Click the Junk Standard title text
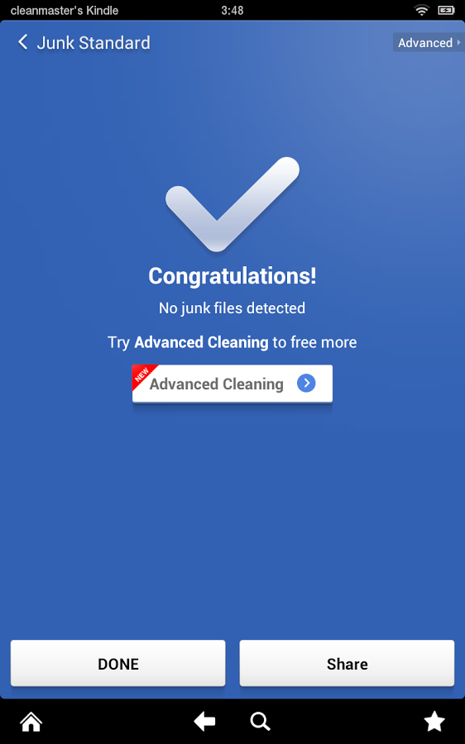This screenshot has height=744, width=465. tap(93, 43)
